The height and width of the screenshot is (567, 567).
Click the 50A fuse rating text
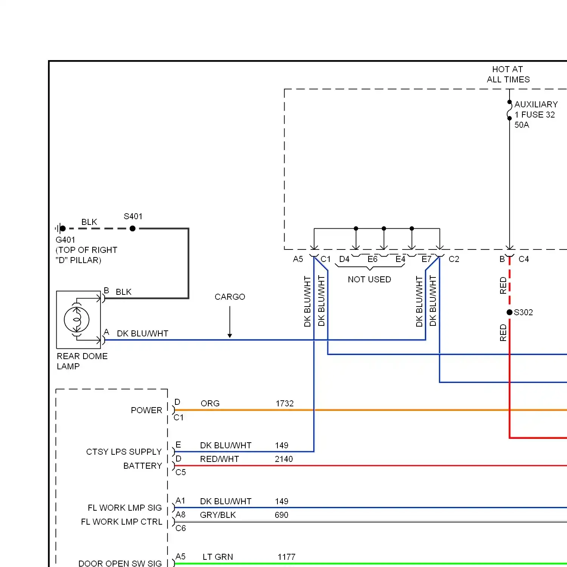(522, 125)
